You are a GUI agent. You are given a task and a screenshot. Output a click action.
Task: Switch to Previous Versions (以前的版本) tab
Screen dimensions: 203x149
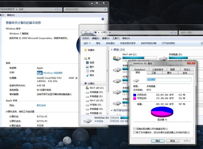pos(158,69)
